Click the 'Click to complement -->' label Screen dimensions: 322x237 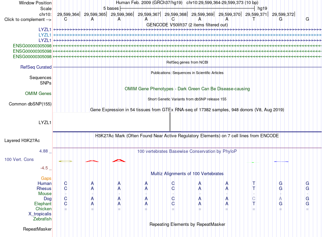28,20
